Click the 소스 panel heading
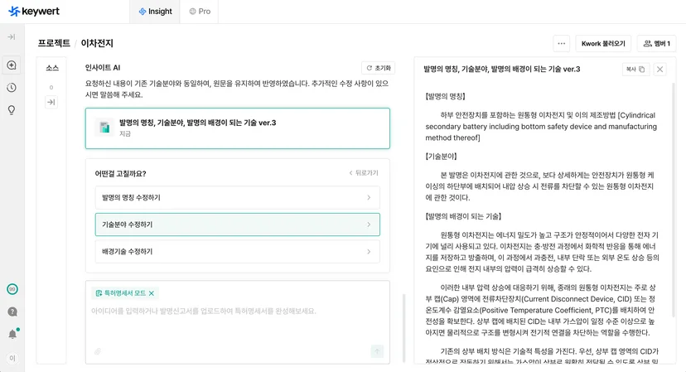The height and width of the screenshot is (372, 686). (x=51, y=68)
